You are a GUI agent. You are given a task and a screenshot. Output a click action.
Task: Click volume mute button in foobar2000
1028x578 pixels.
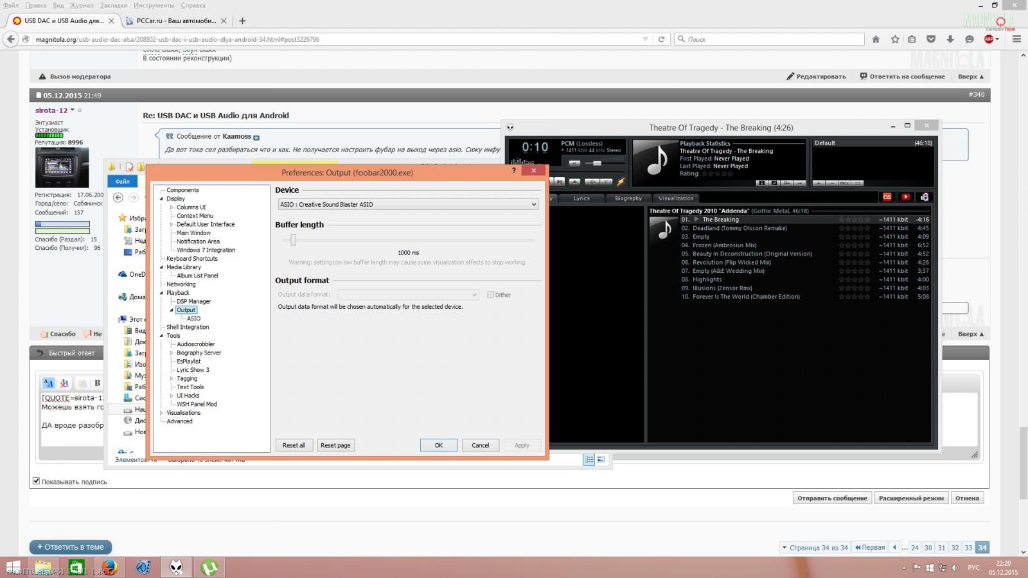coord(575,163)
